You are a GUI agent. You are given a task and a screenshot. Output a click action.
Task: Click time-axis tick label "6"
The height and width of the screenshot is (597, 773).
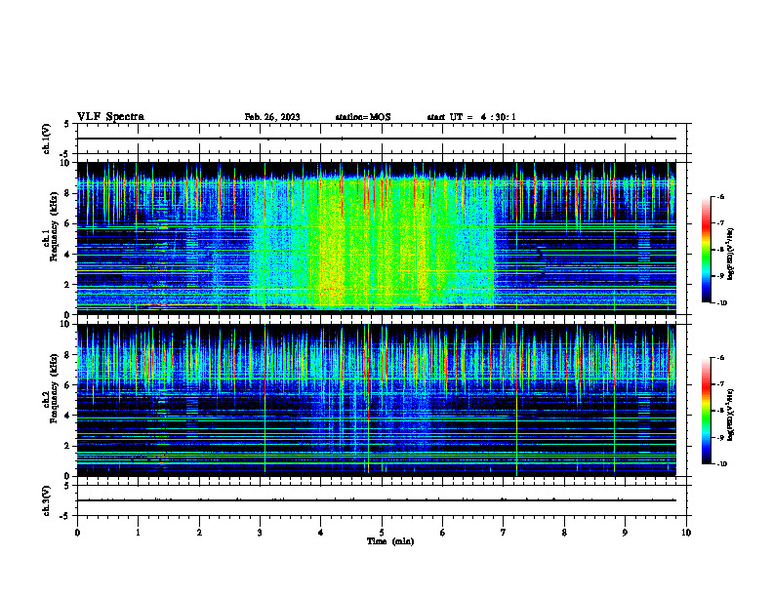point(442,533)
